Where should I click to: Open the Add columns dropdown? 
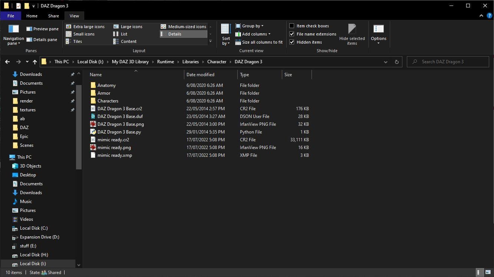coord(253,34)
